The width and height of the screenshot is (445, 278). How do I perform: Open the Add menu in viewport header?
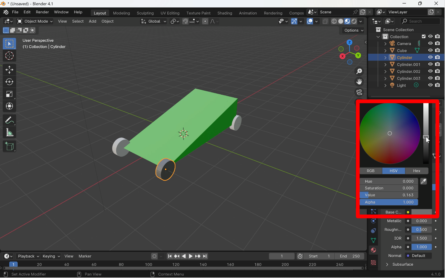click(92, 21)
